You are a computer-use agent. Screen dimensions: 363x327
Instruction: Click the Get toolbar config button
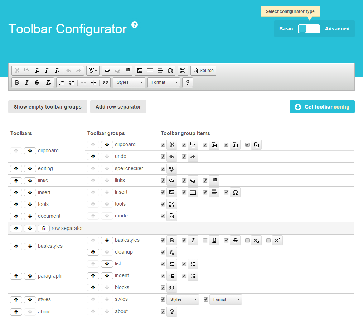pos(322,107)
